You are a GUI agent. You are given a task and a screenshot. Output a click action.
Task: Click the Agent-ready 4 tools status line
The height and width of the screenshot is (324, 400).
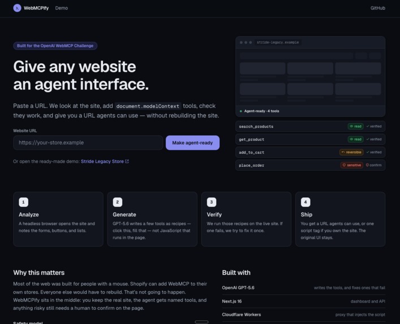[261, 111]
